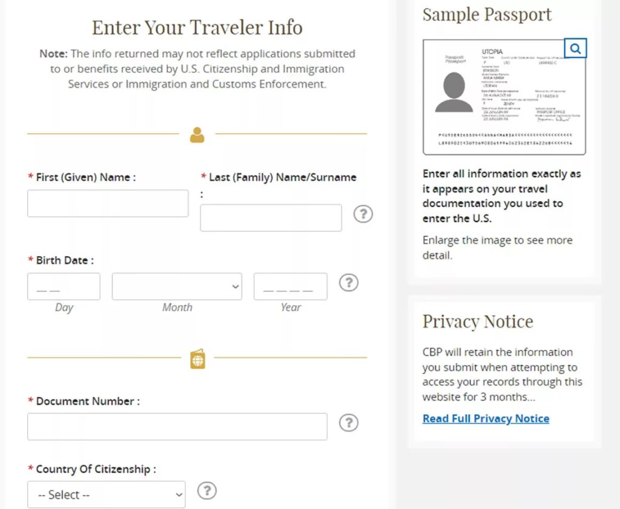Screen dimensions: 620x509
Task: Click the Privacy Notice heading
Action: pos(478,321)
